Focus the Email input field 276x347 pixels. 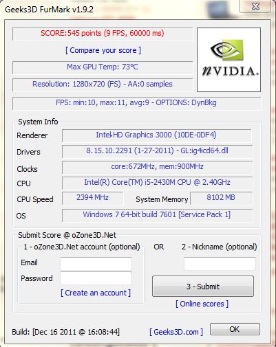[x=96, y=264]
